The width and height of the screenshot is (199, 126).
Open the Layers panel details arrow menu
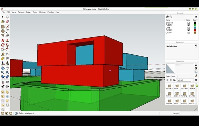(196, 17)
